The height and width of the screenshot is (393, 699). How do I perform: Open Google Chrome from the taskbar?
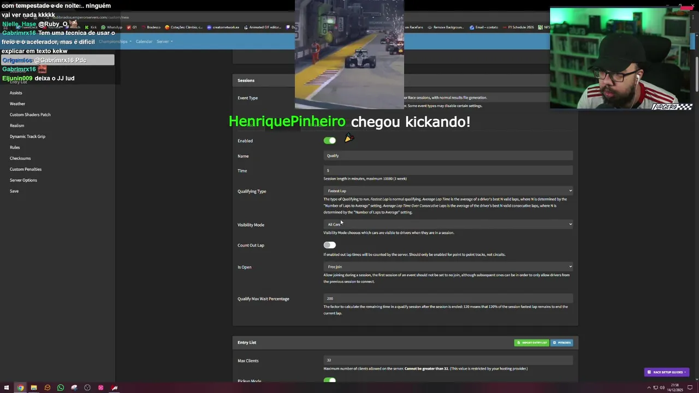20,388
